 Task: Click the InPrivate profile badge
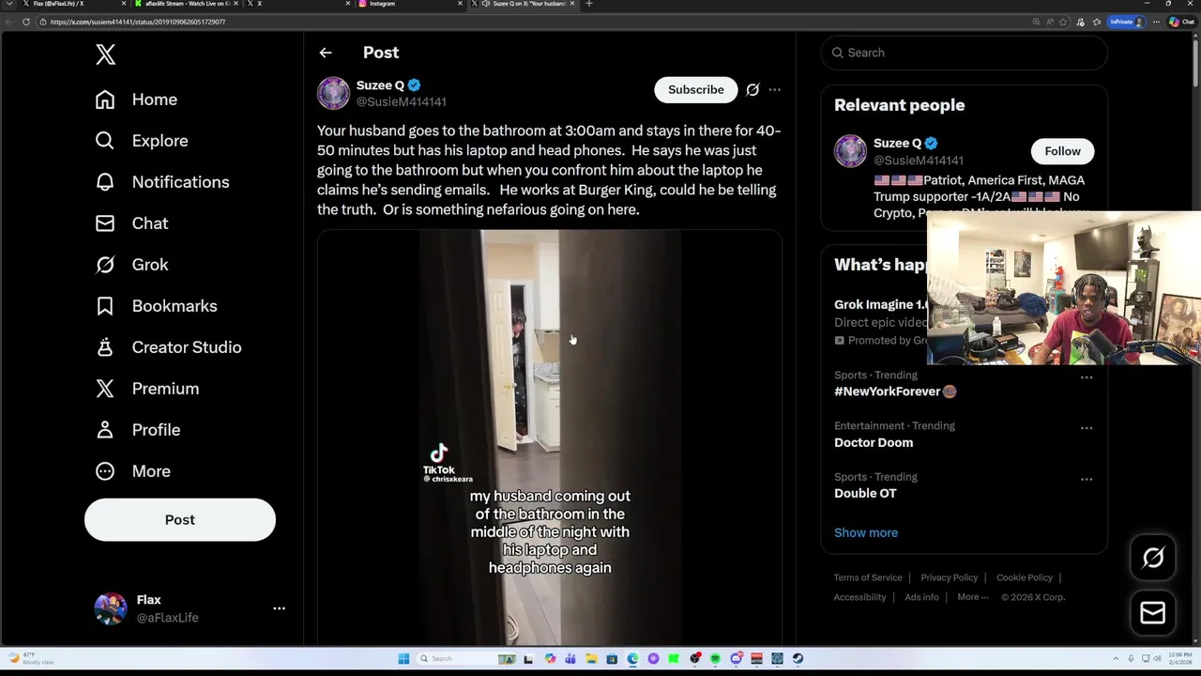[x=1127, y=22]
